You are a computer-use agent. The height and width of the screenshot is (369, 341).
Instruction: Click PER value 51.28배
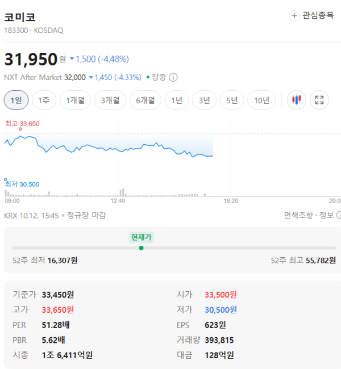(56, 325)
